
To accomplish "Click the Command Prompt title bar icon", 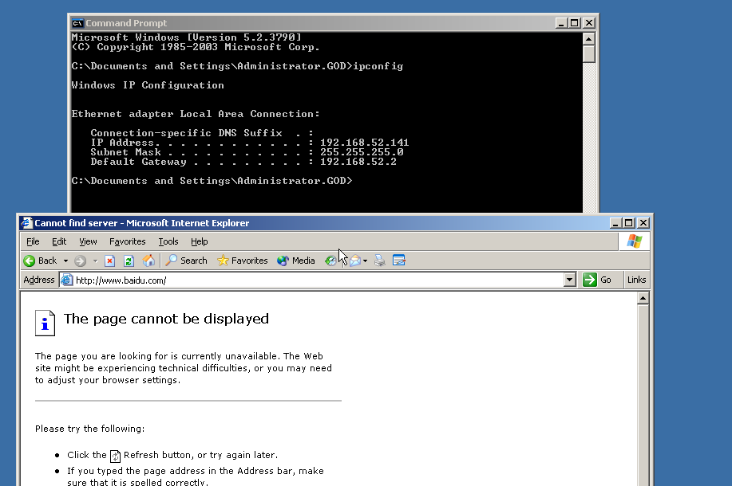I will point(77,23).
